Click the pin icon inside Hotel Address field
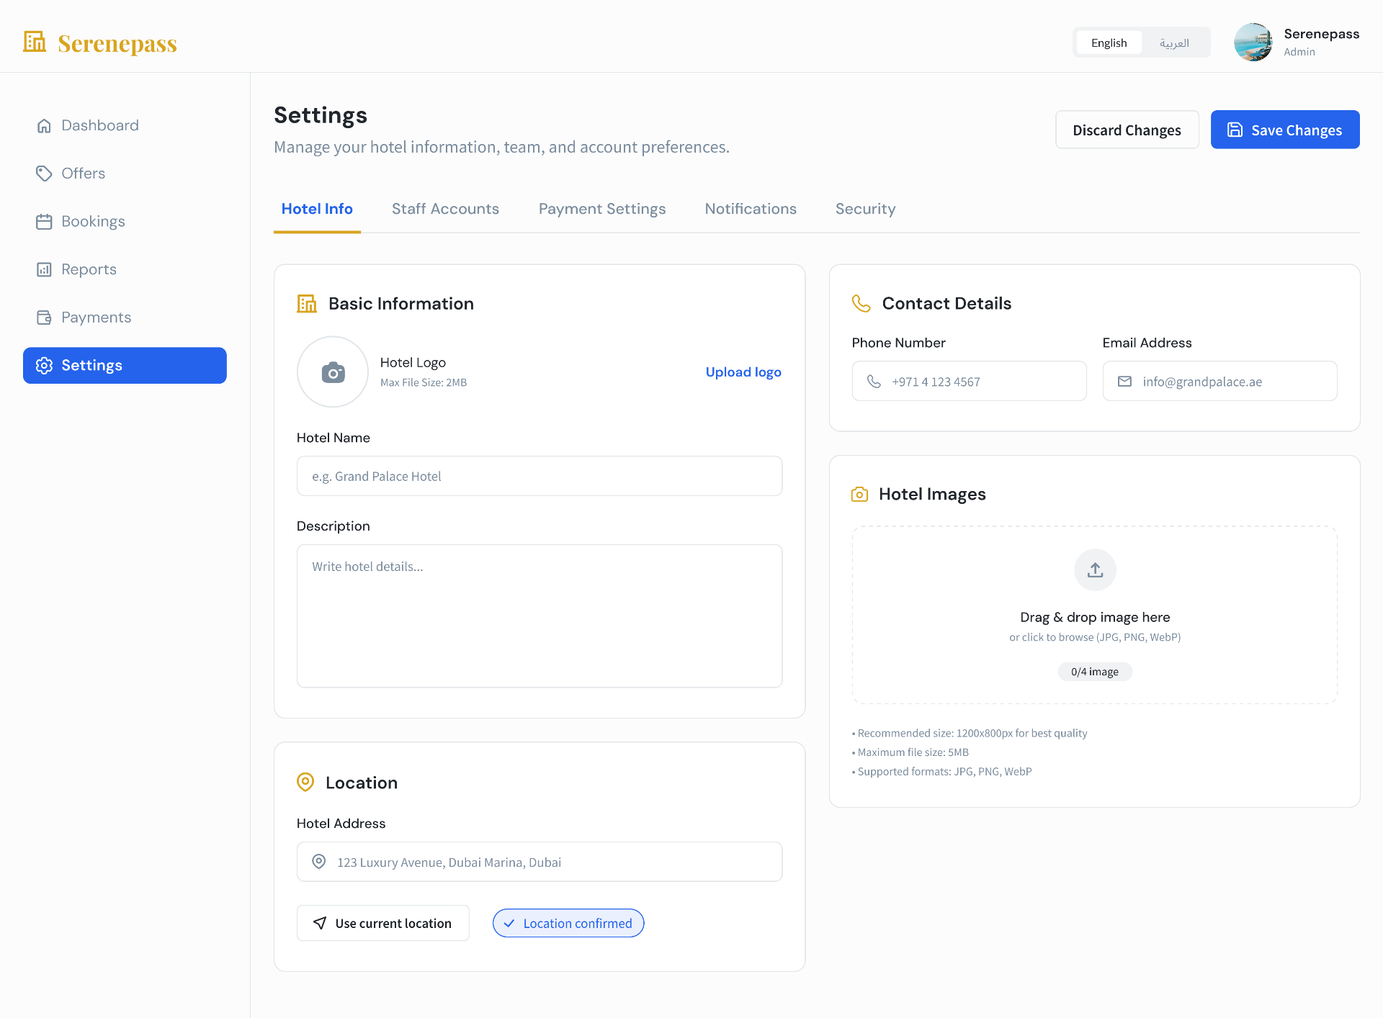This screenshot has height=1018, width=1383. pyautogui.click(x=318, y=862)
